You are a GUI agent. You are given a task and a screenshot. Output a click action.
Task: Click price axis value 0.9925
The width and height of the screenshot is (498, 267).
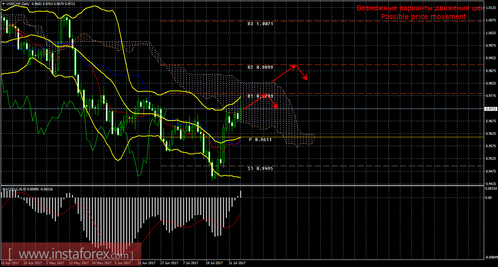[x=490, y=58]
